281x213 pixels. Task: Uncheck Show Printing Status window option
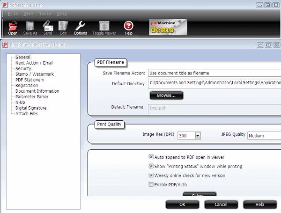(151, 166)
